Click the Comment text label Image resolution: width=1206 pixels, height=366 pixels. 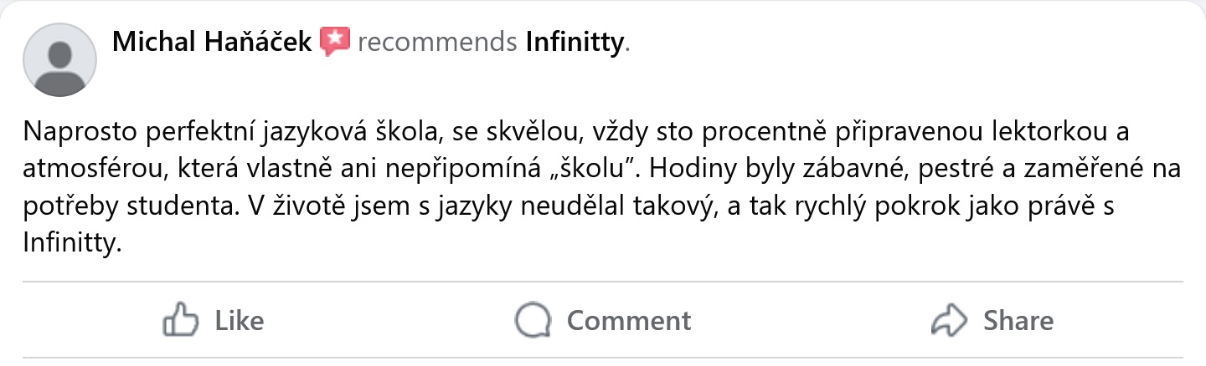coord(629,321)
